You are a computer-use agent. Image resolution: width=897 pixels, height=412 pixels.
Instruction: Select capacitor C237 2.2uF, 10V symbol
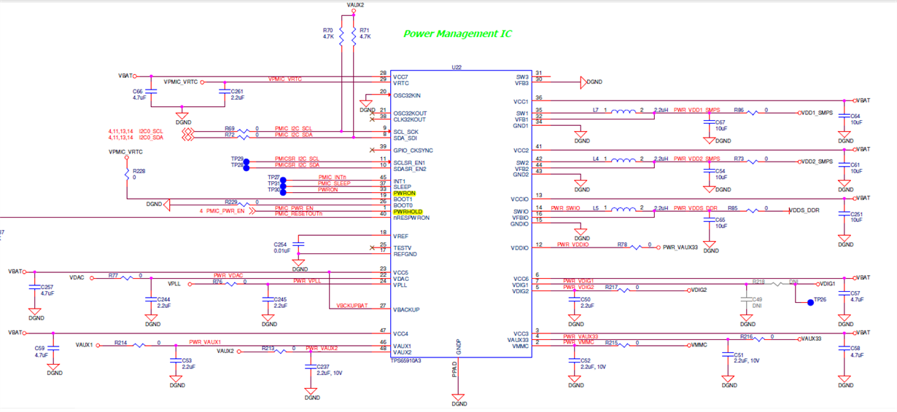point(309,368)
